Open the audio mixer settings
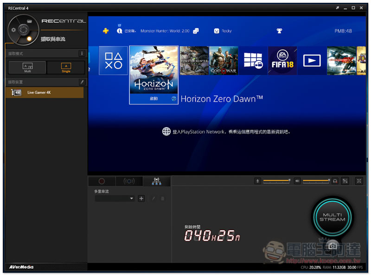The width and height of the screenshot is (371, 276). tap(345, 181)
